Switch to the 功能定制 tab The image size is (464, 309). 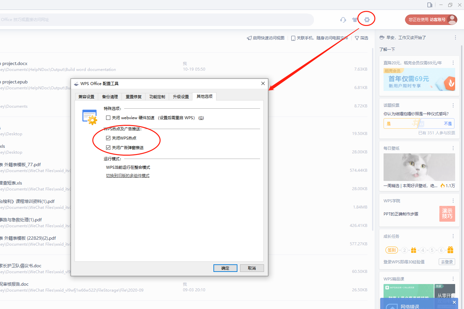157,97
